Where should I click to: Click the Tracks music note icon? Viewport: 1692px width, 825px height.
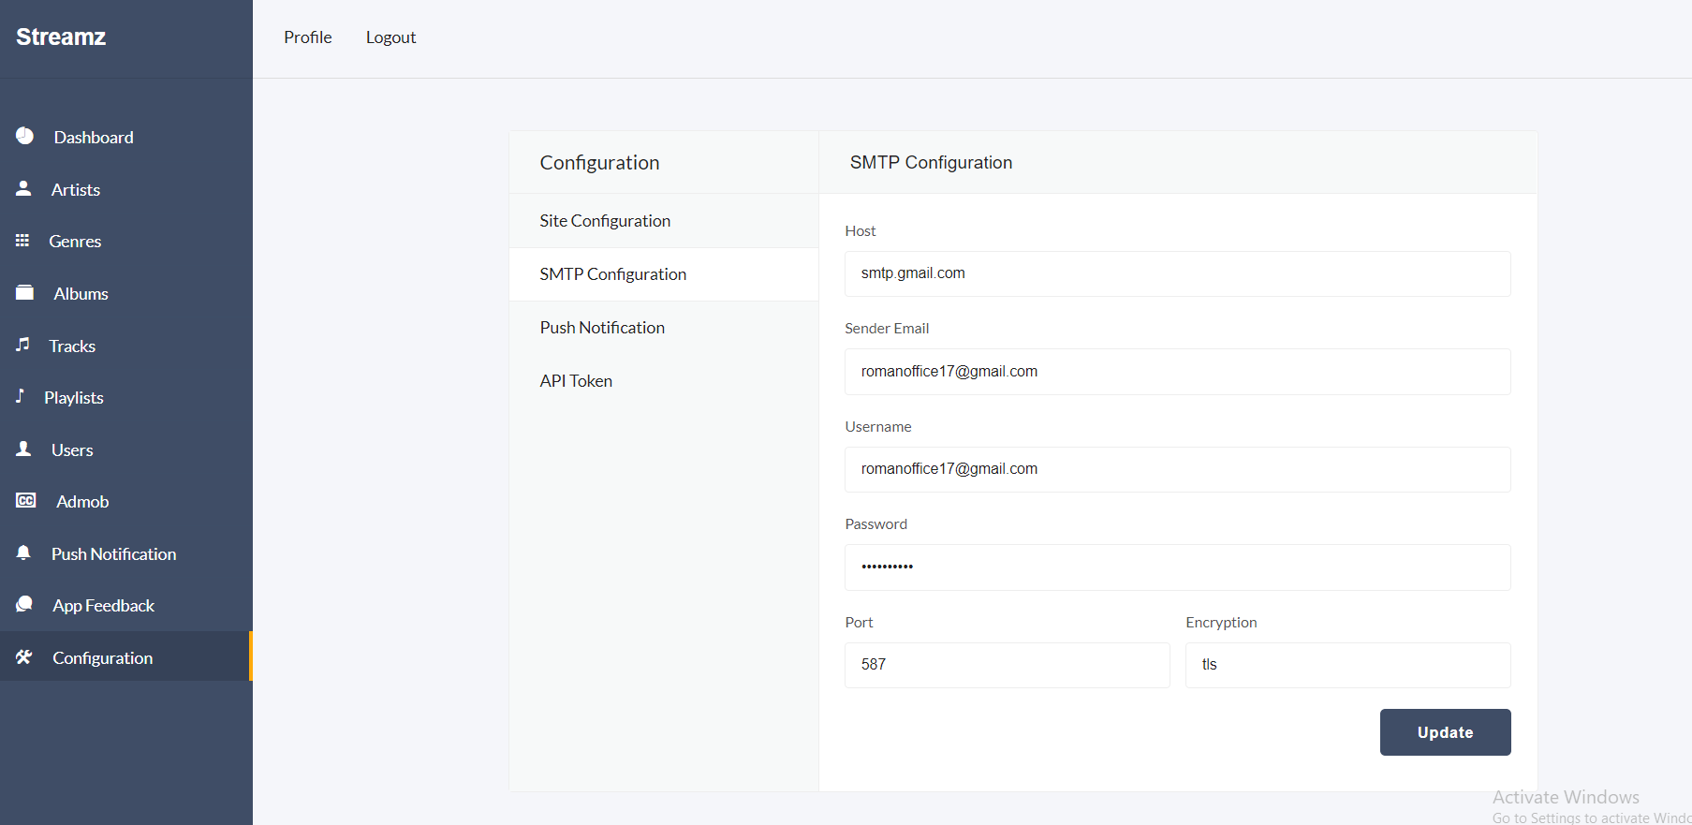click(x=22, y=345)
